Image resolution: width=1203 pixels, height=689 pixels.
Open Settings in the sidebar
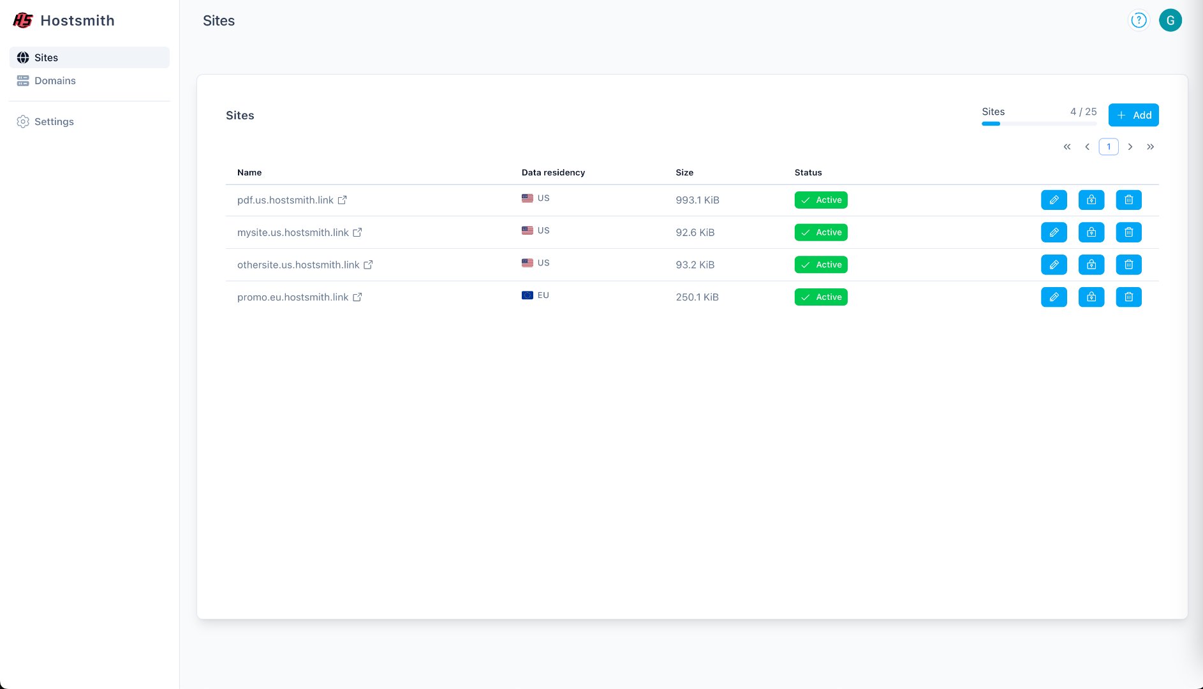(89, 121)
